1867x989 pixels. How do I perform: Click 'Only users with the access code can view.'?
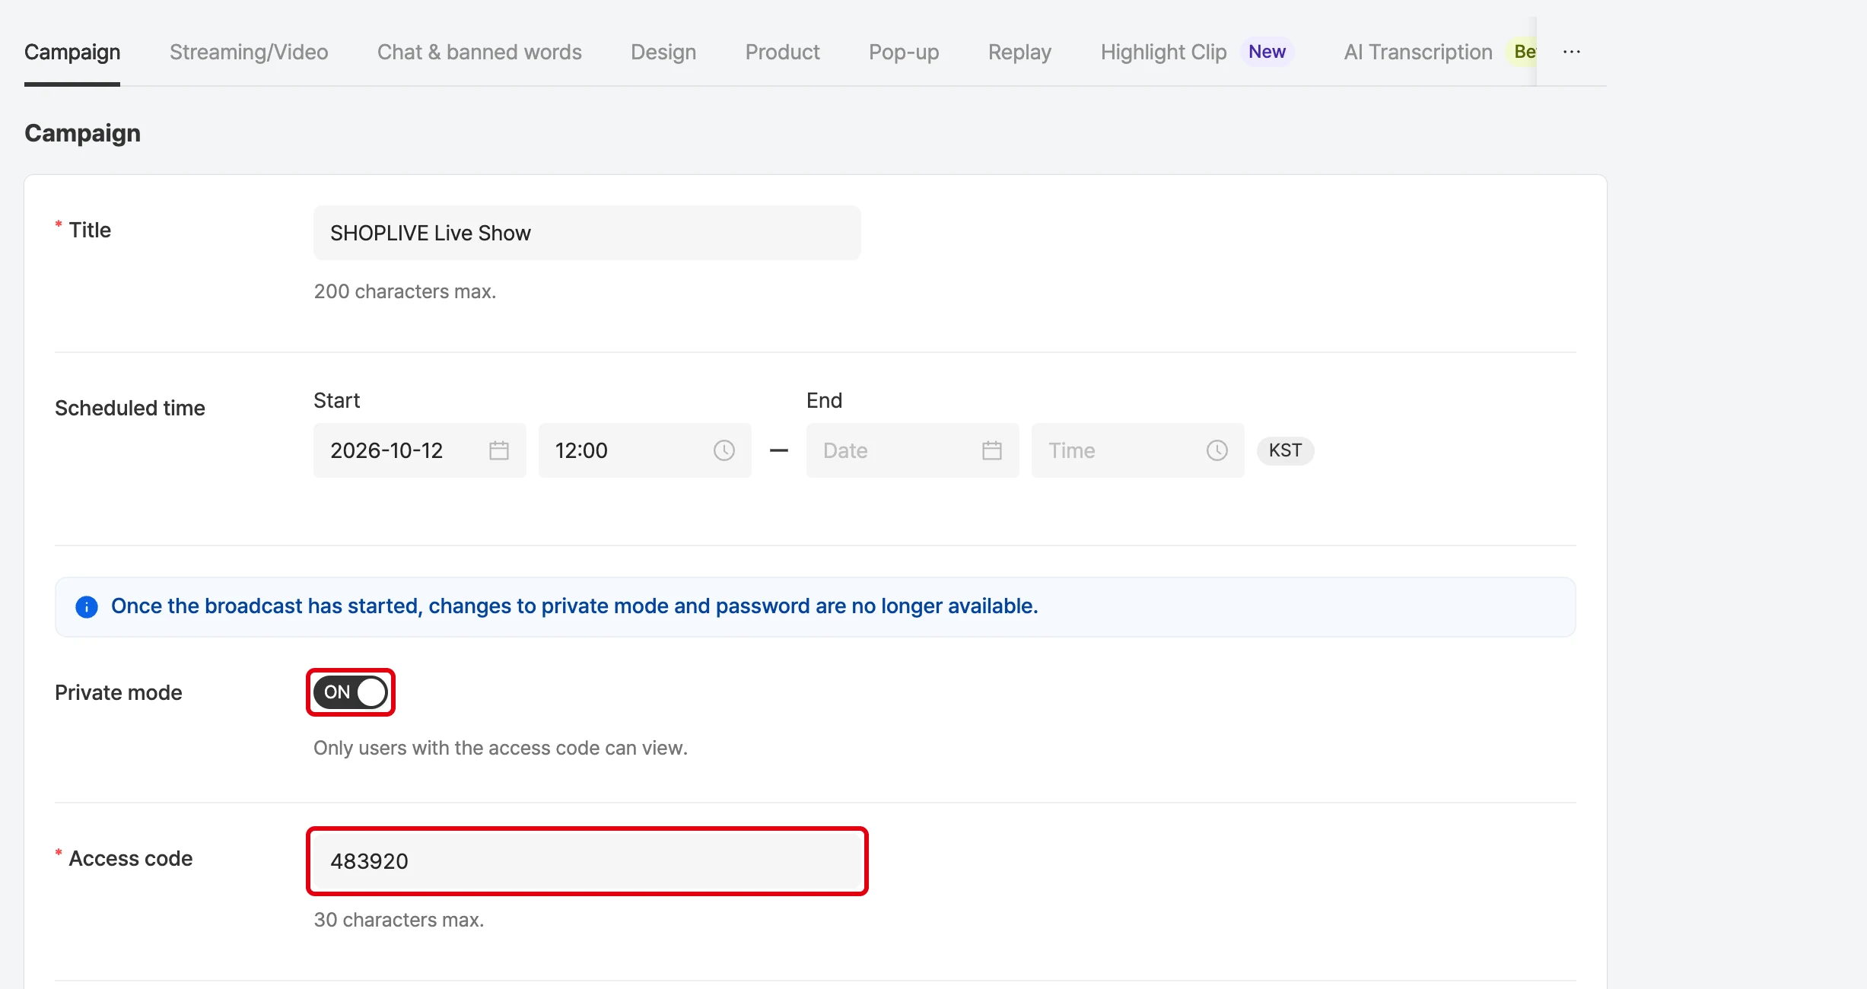point(501,748)
